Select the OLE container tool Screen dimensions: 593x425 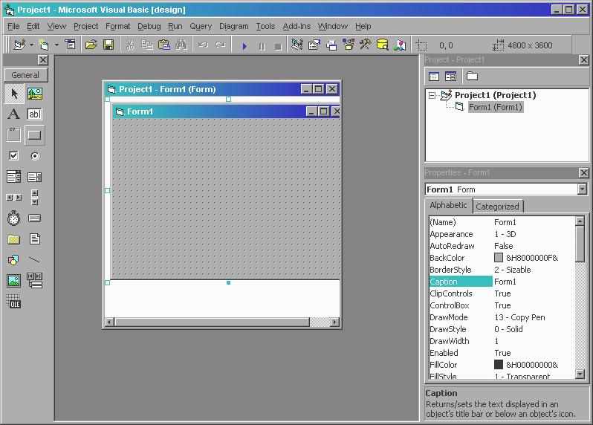pyautogui.click(x=14, y=302)
